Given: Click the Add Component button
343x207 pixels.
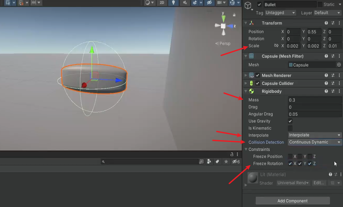Looking at the screenshot, I should [292, 201].
